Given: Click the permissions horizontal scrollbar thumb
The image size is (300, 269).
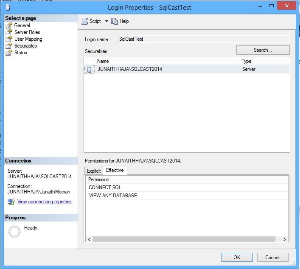Looking at the screenshot, I should [x=184, y=239].
